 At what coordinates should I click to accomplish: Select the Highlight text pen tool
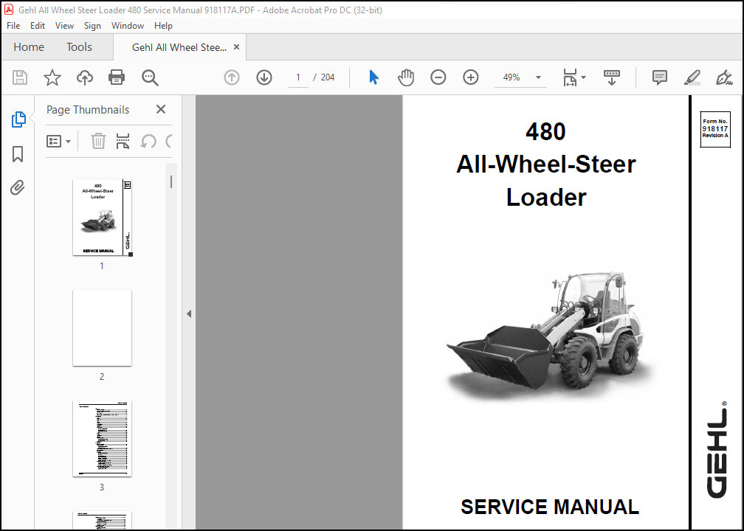(692, 77)
